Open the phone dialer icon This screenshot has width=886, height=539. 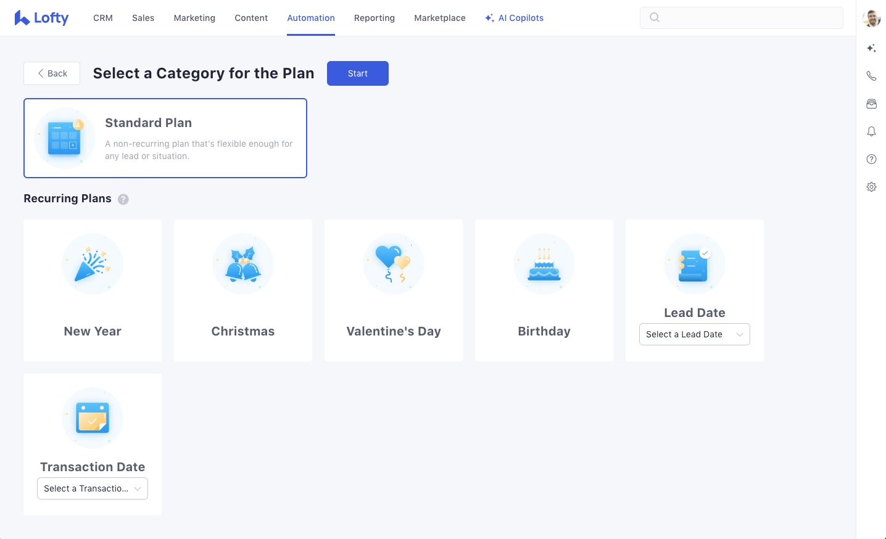click(x=871, y=76)
